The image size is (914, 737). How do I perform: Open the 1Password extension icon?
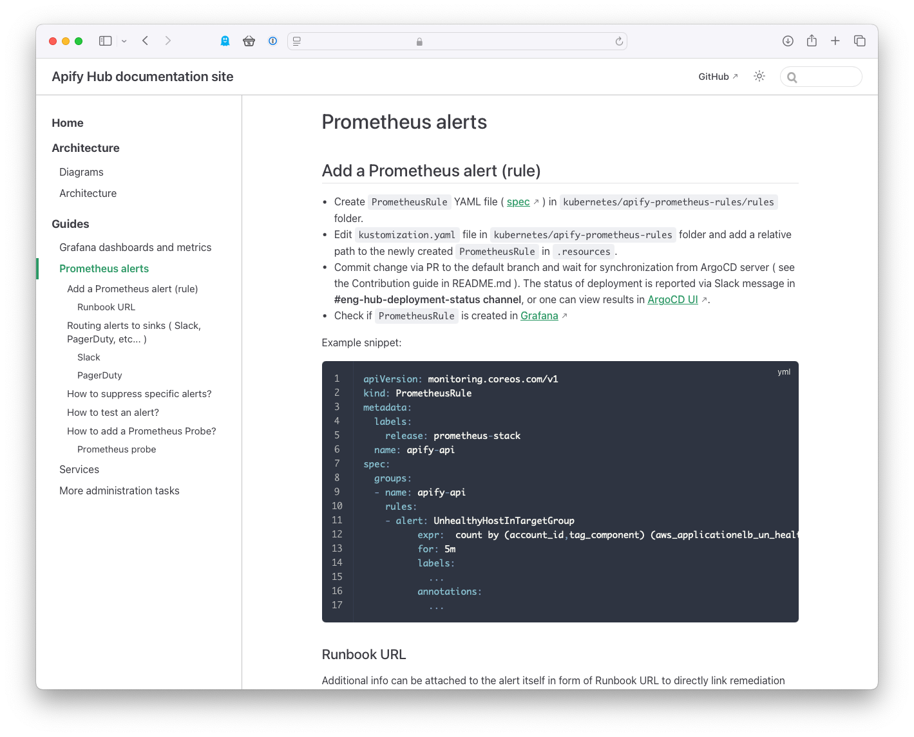[x=273, y=41]
